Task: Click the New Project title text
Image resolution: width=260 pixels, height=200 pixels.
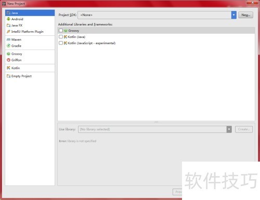Action: [x=16, y=4]
